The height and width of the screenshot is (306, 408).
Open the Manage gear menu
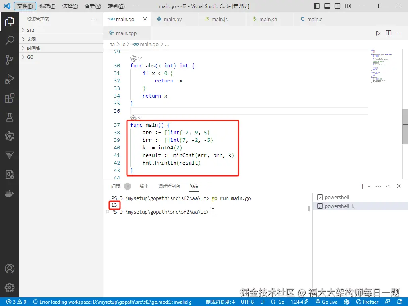tap(10, 288)
